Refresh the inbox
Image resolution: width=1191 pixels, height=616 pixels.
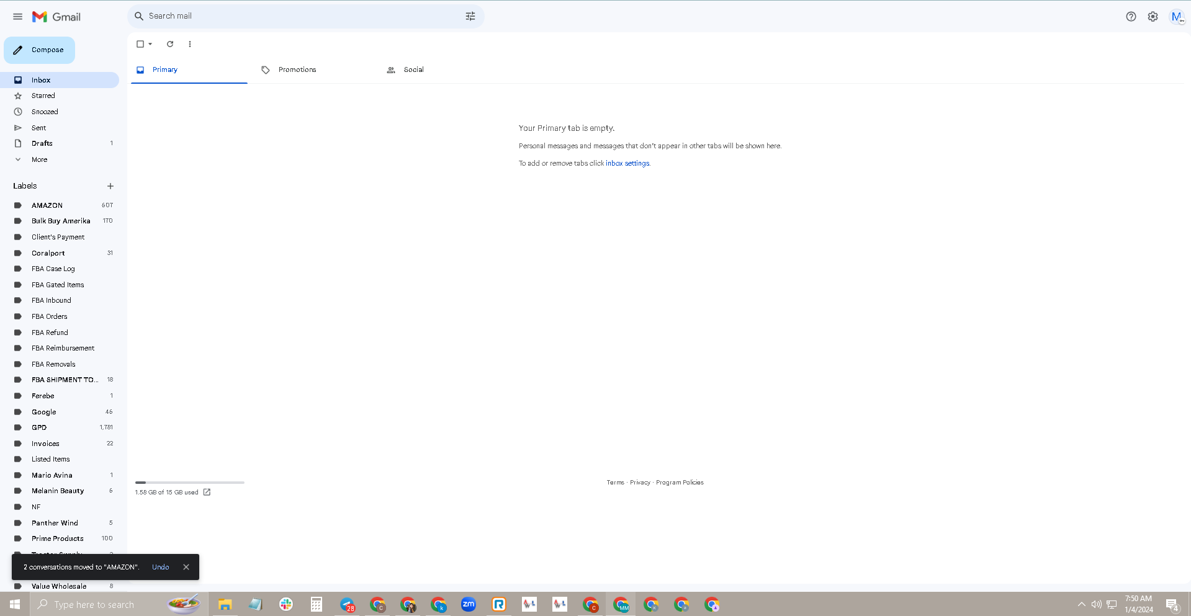pos(170,44)
